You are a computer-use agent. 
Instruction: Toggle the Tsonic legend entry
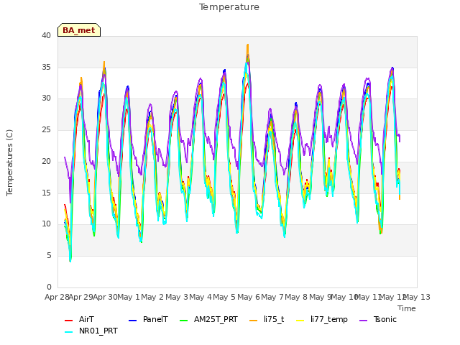[x=378, y=319]
